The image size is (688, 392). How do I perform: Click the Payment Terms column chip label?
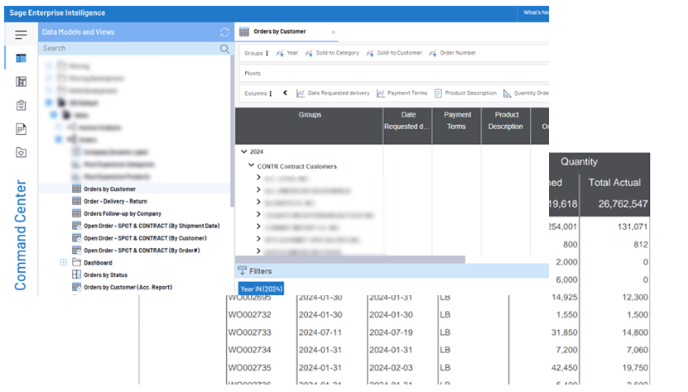click(407, 93)
